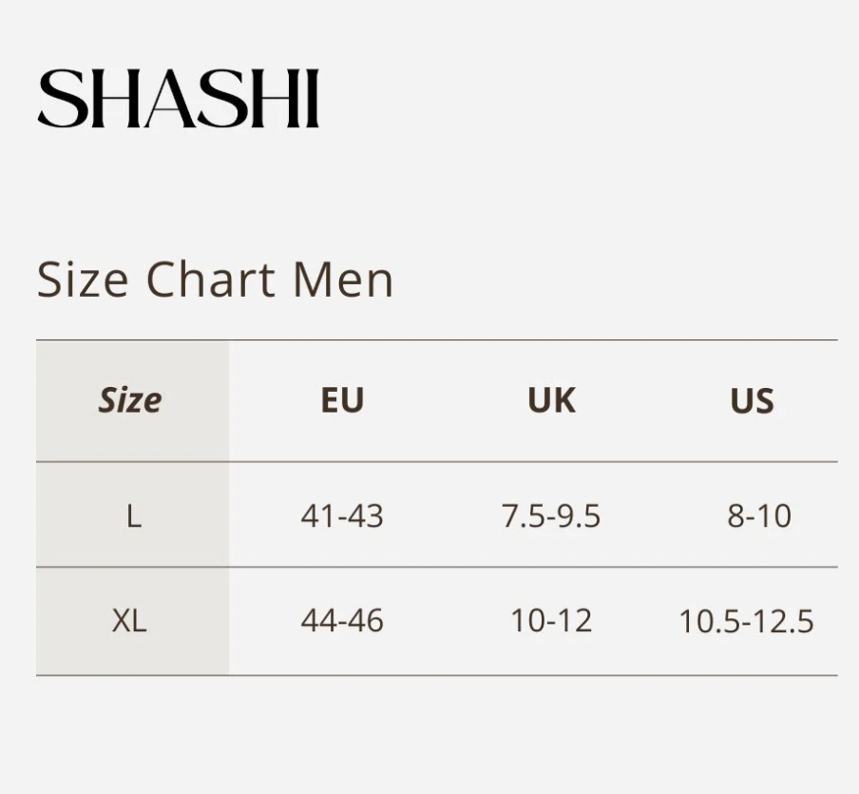Image resolution: width=859 pixels, height=794 pixels.
Task: Click the US value 10.5-12.5
Action: click(x=746, y=621)
